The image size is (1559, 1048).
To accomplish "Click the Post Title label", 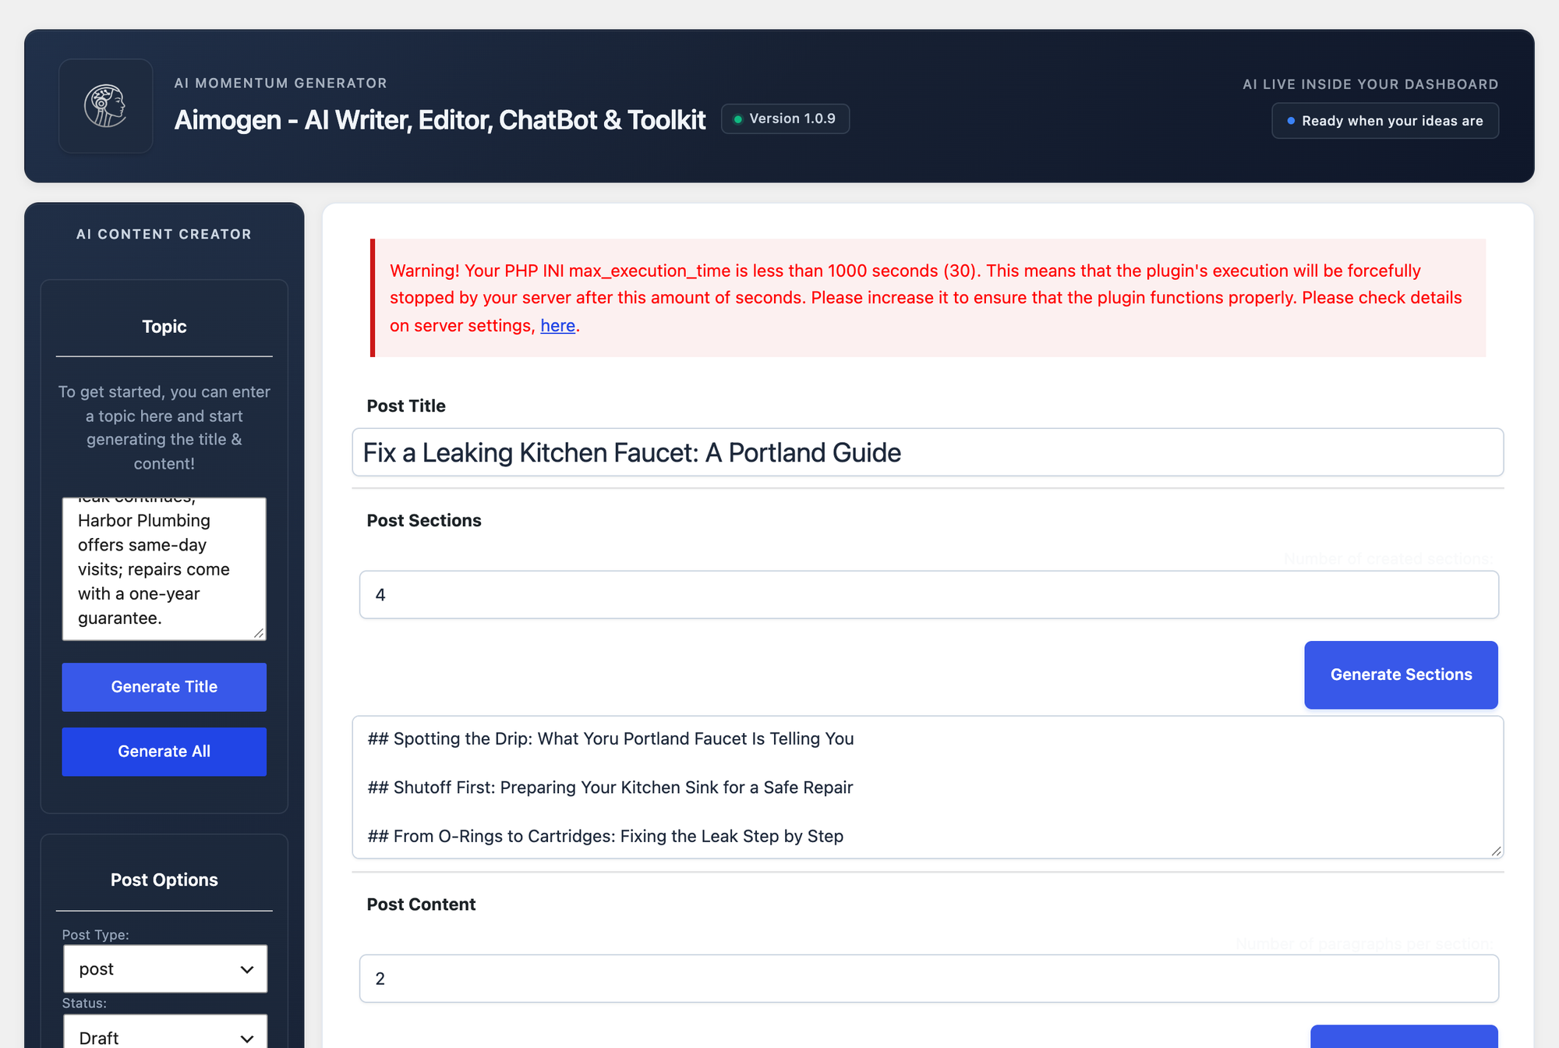I will click(x=406, y=406).
